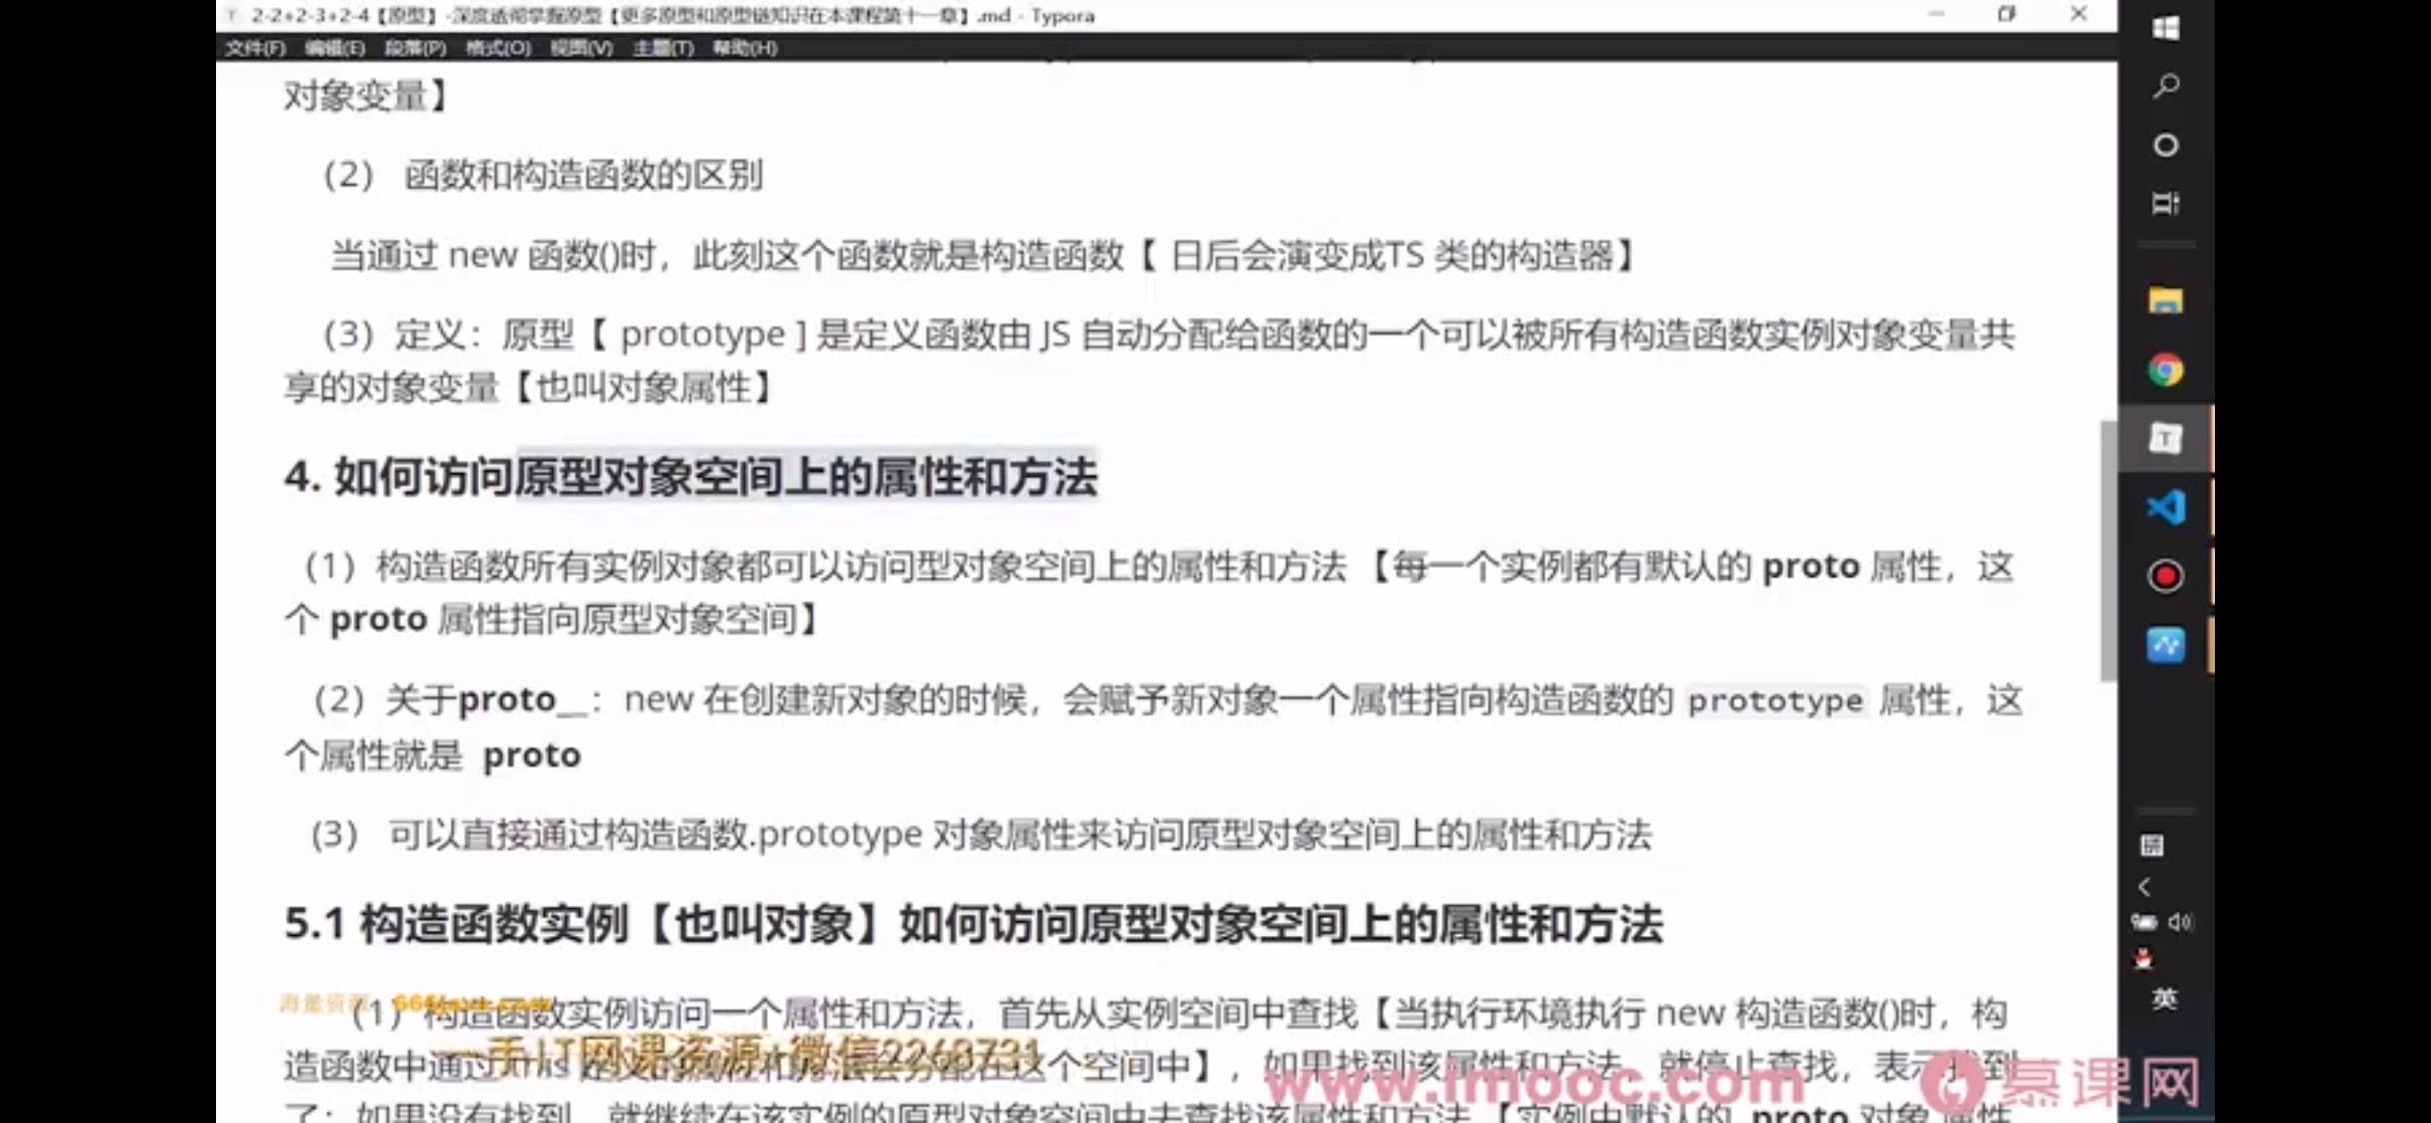
Task: Open the 段落(P) menu
Action: click(x=415, y=48)
